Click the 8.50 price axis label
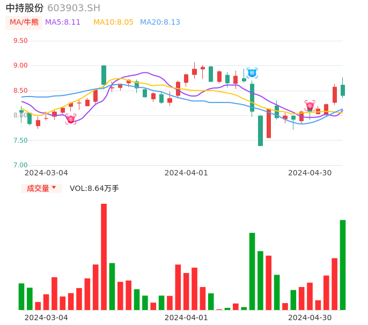 pos(20,91)
